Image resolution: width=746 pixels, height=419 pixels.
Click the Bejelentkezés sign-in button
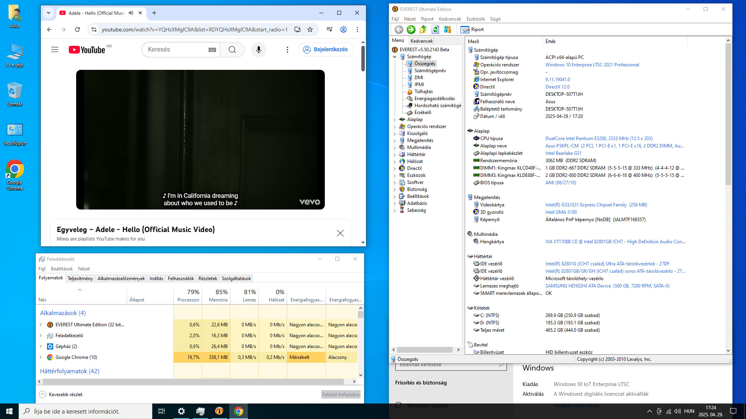pos(326,50)
